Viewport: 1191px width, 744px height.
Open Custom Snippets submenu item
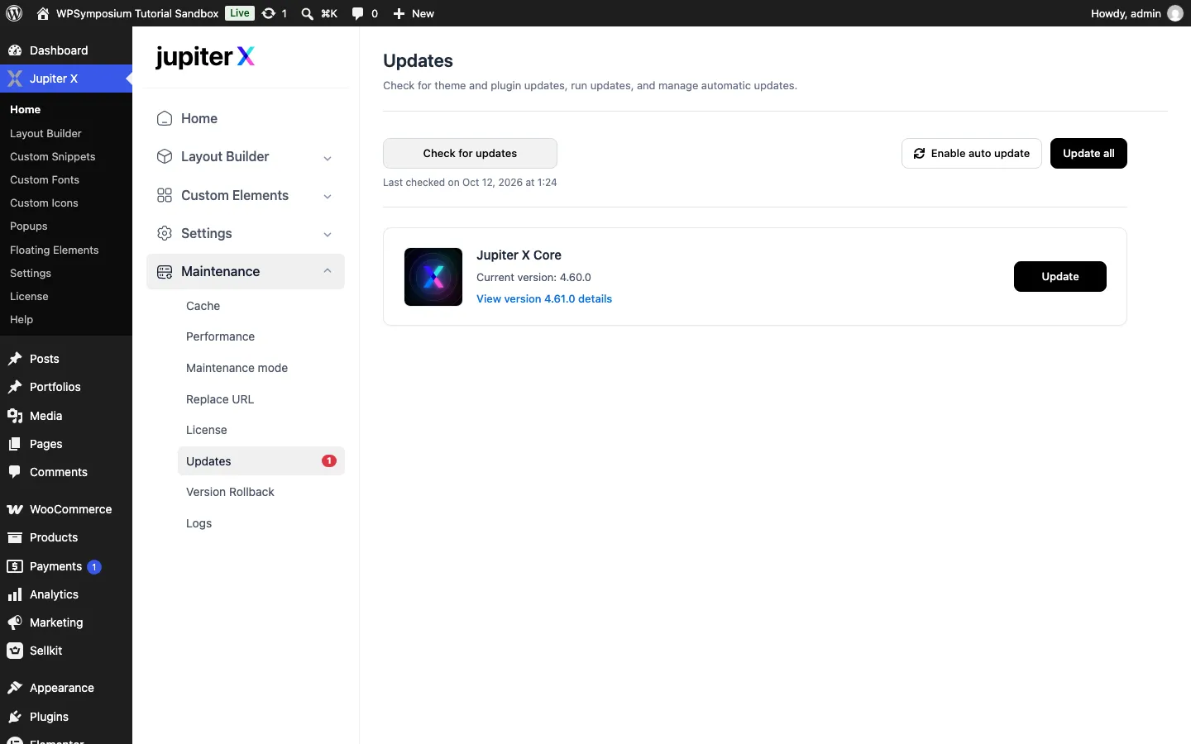coord(66,156)
